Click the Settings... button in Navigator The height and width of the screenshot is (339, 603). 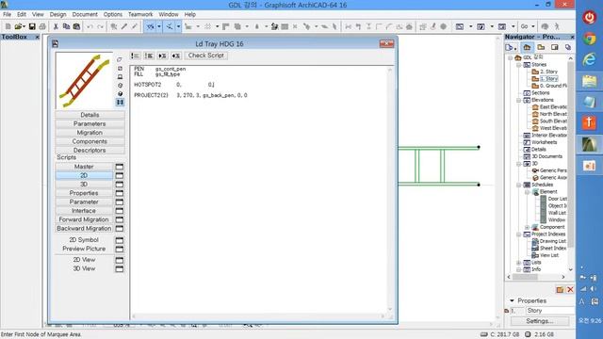(540, 320)
